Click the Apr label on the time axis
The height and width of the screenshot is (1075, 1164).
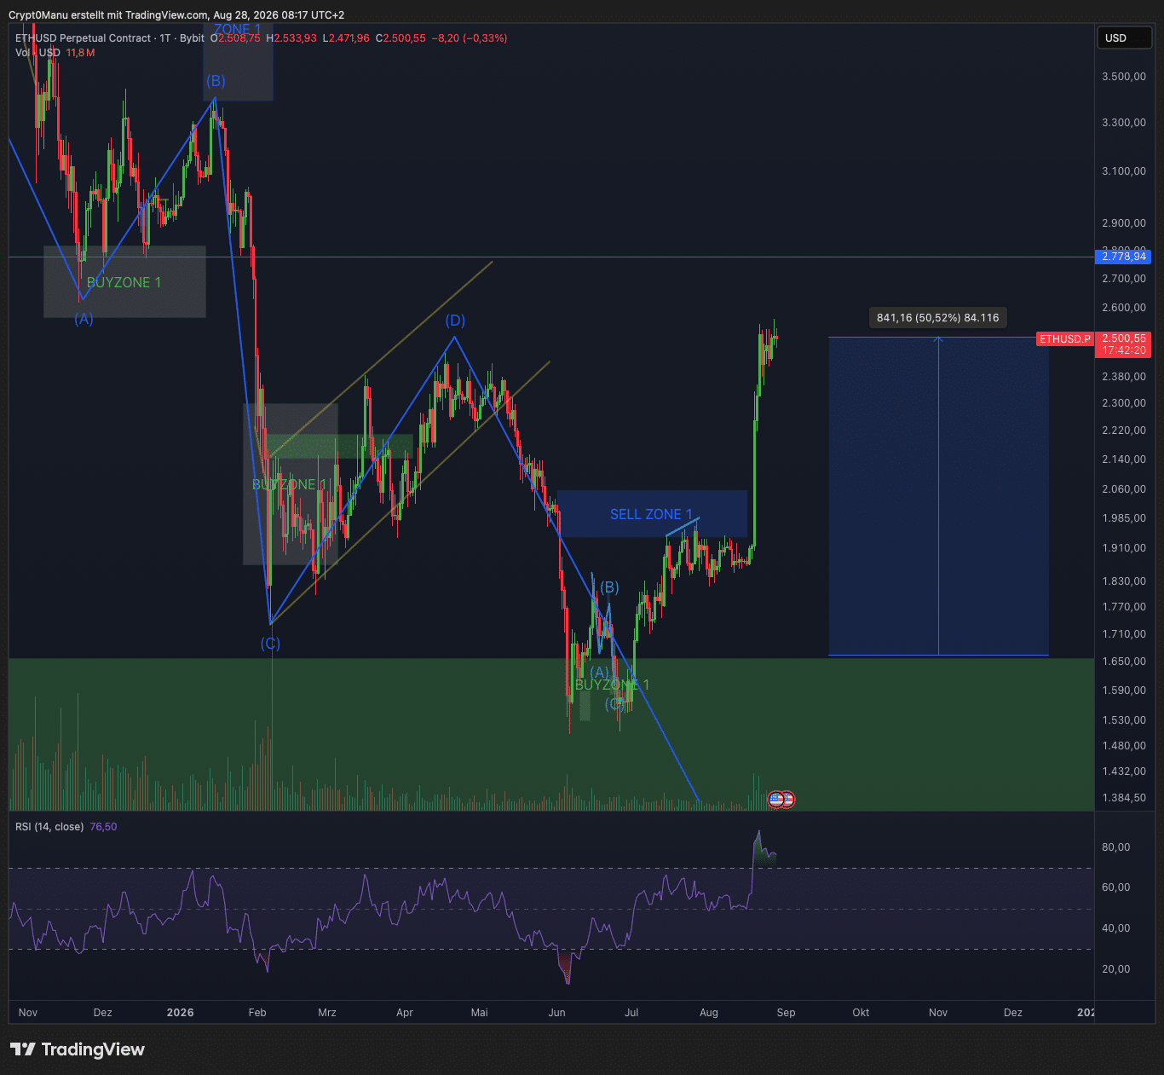click(405, 1013)
